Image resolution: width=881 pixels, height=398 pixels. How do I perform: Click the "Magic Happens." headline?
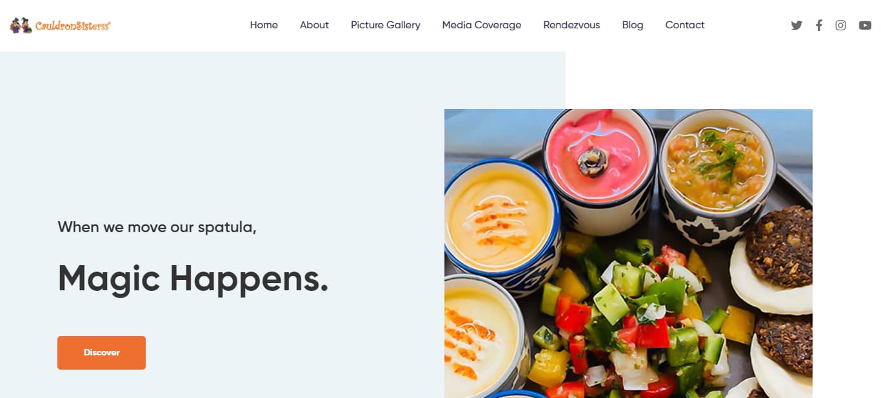(193, 279)
